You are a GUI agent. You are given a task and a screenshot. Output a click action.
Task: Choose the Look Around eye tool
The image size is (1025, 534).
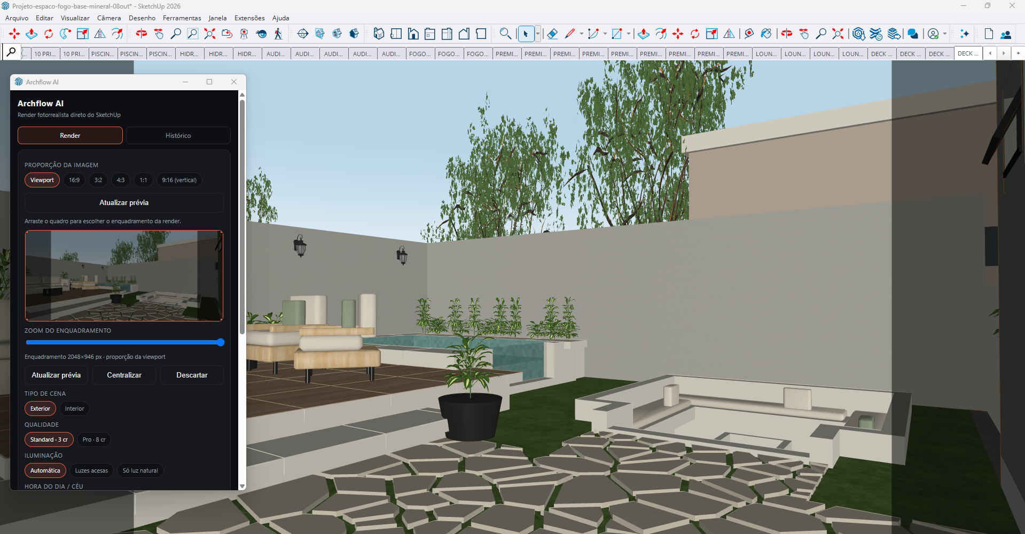(x=261, y=34)
